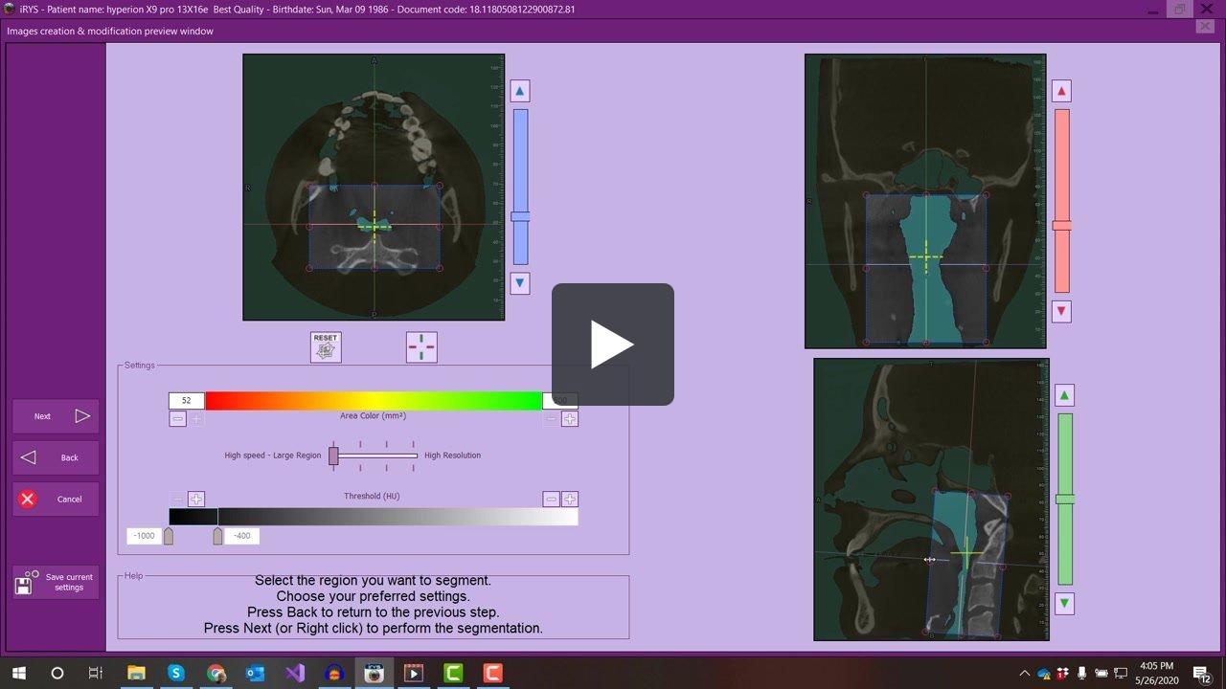Click the -400 threshold slider marker
Screen dimensions: 1226x689
coord(219,536)
